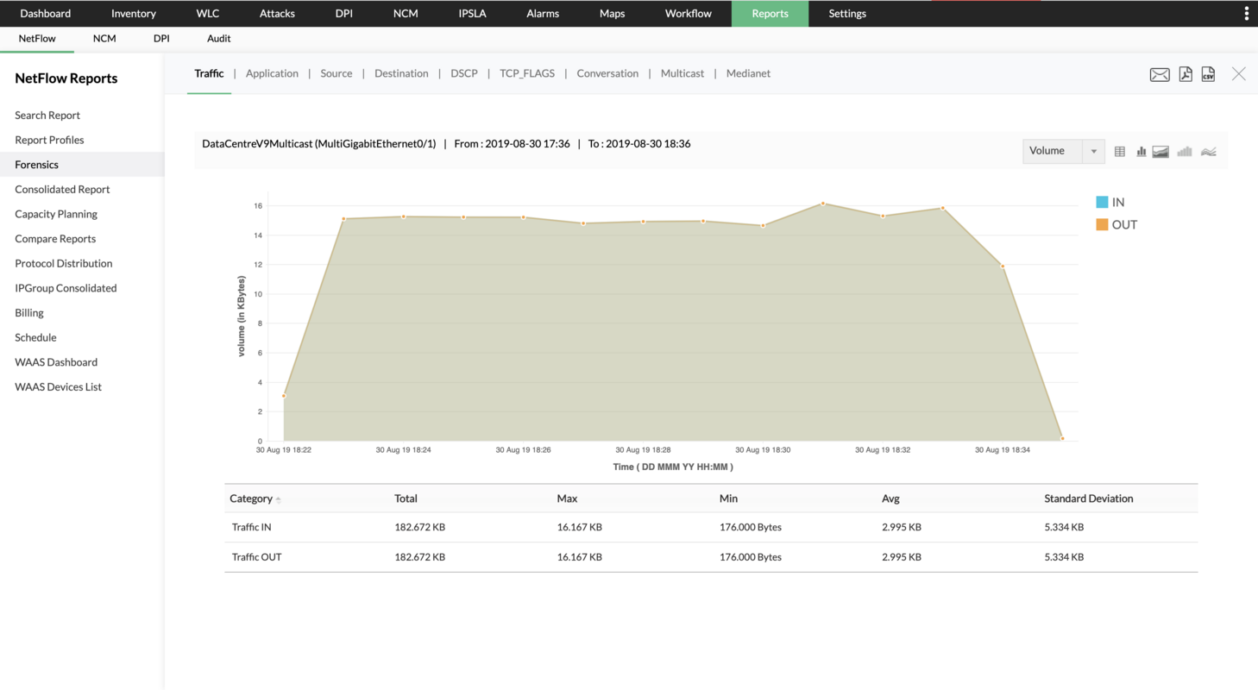Screen dimensions: 1258x690
Task: Select the Reports menu
Action: pyautogui.click(x=770, y=14)
